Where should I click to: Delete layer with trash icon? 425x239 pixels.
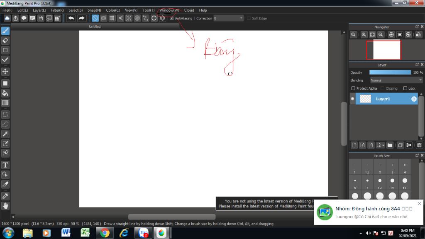419,145
